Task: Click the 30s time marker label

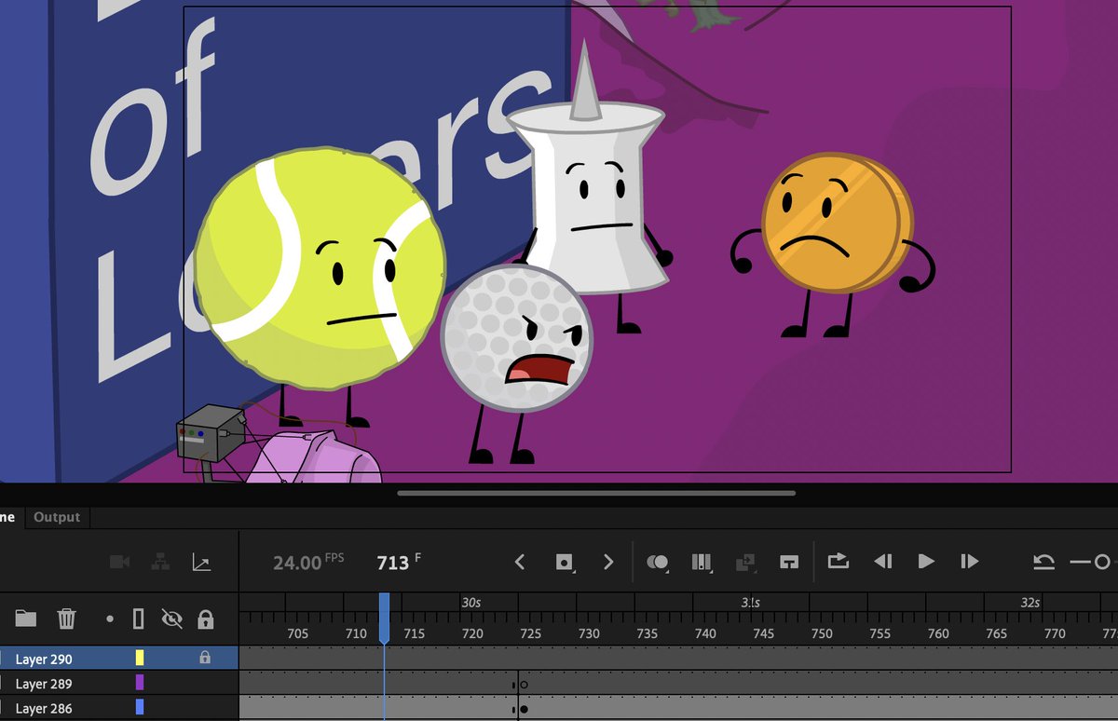Action: point(471,602)
